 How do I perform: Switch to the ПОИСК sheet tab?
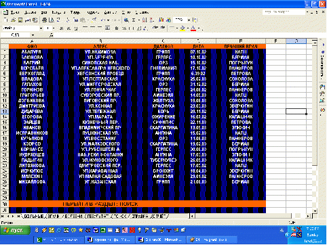pyautogui.click(x=119, y=216)
